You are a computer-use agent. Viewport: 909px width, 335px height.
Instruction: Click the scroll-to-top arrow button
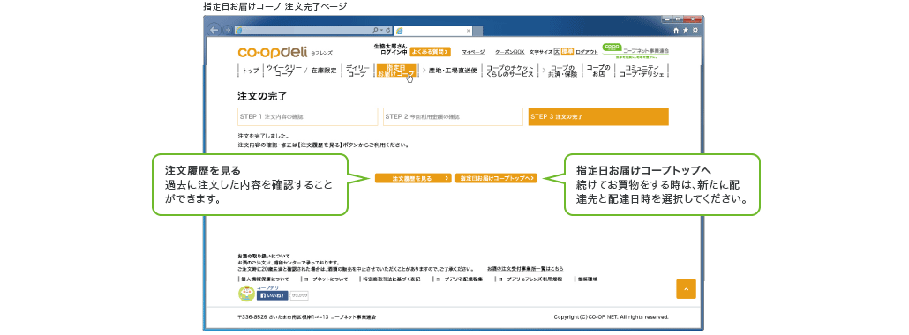click(x=686, y=288)
